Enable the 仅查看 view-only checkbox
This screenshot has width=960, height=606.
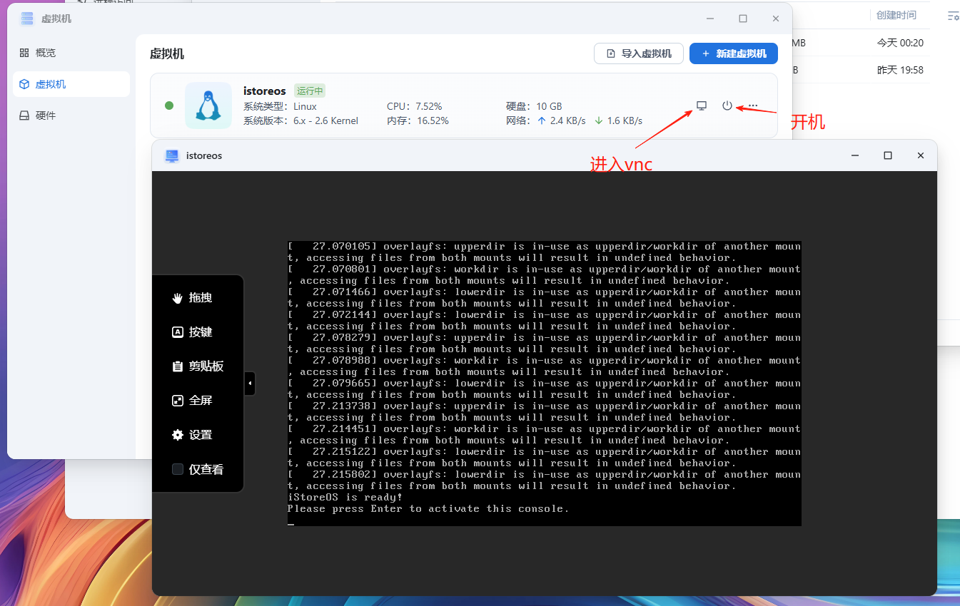[178, 469]
